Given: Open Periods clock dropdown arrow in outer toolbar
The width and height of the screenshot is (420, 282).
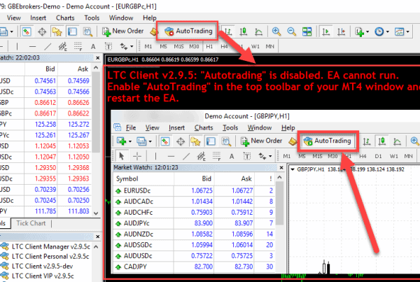Looking at the screenshot, I should click(x=388, y=31).
